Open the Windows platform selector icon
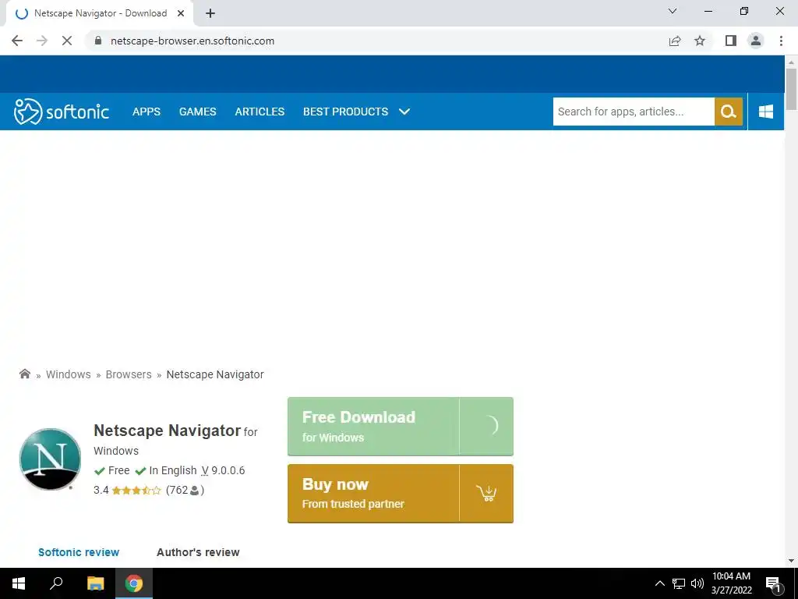Image resolution: width=798 pixels, height=599 pixels. pos(765,112)
